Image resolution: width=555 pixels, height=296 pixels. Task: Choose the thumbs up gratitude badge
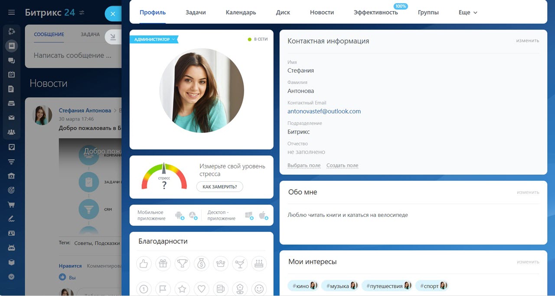point(144,263)
